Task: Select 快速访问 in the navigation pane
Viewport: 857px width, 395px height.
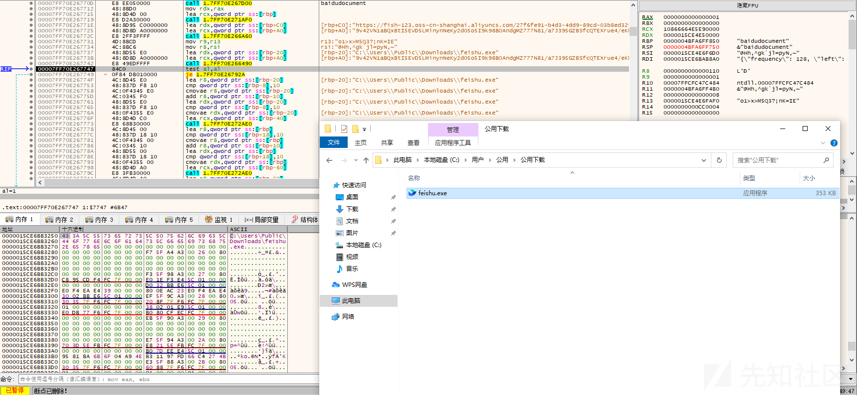Action: 354,185
